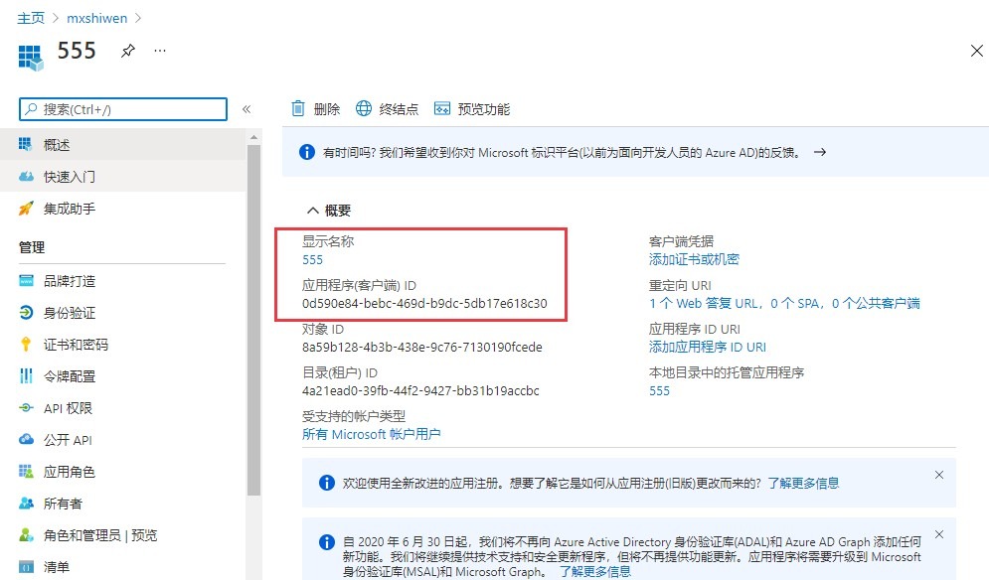
Task: Open the more options ellipsis menu
Action: pos(160,51)
